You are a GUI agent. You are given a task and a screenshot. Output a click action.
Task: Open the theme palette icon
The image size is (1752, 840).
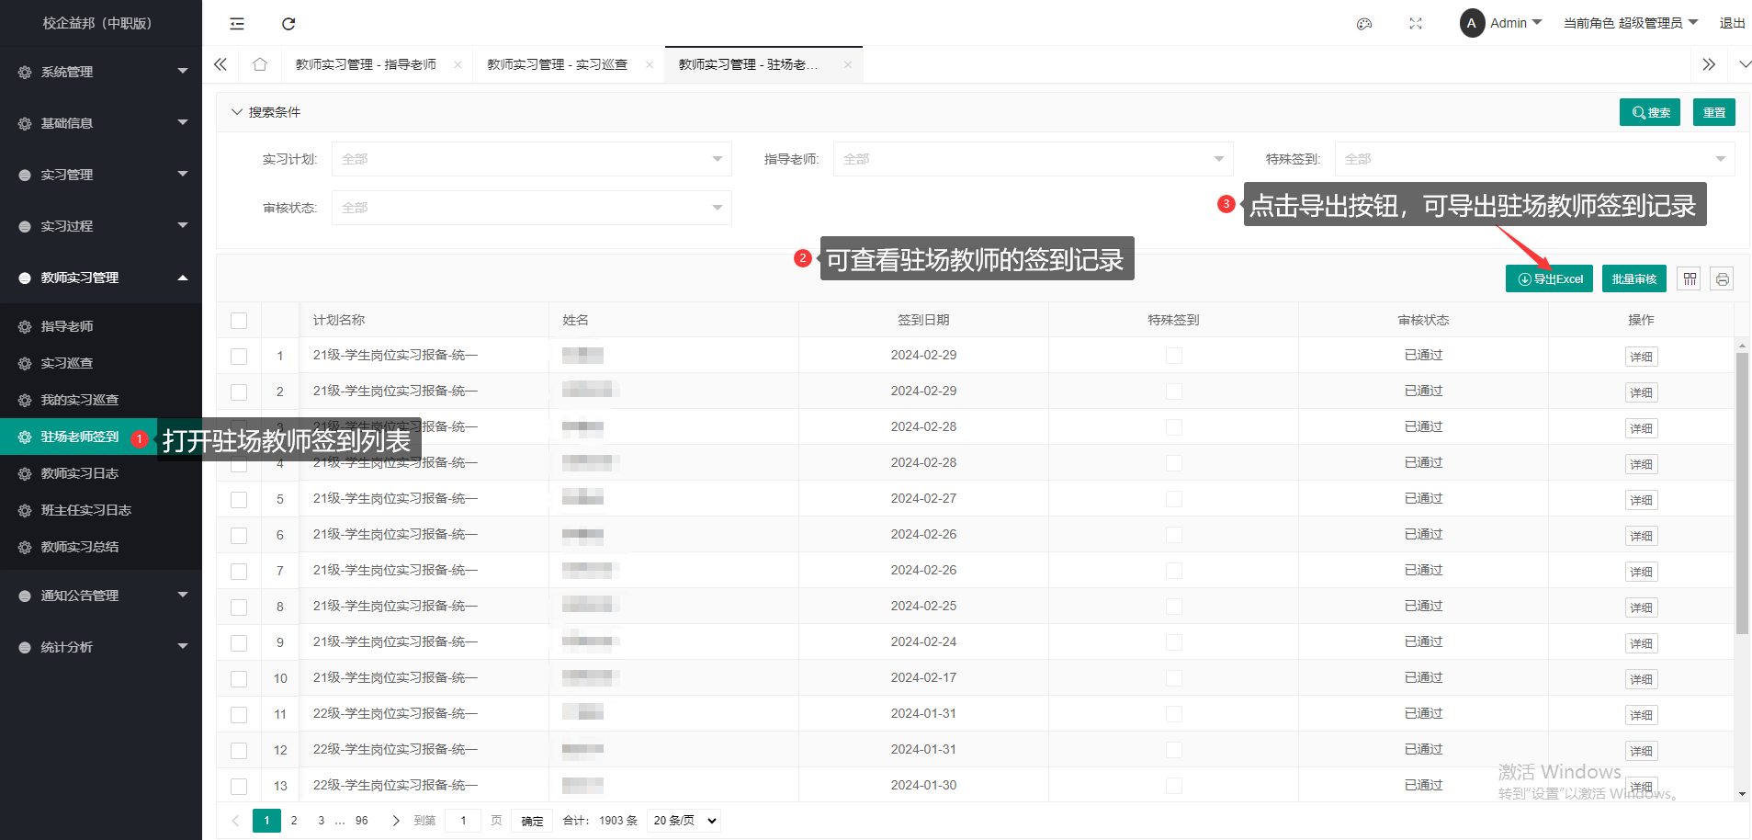(1364, 24)
